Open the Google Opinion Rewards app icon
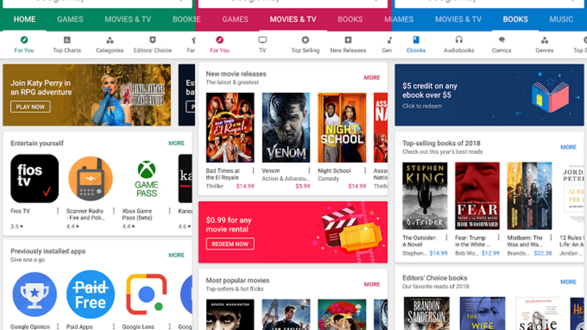The height and width of the screenshot is (330, 587). [x=34, y=294]
